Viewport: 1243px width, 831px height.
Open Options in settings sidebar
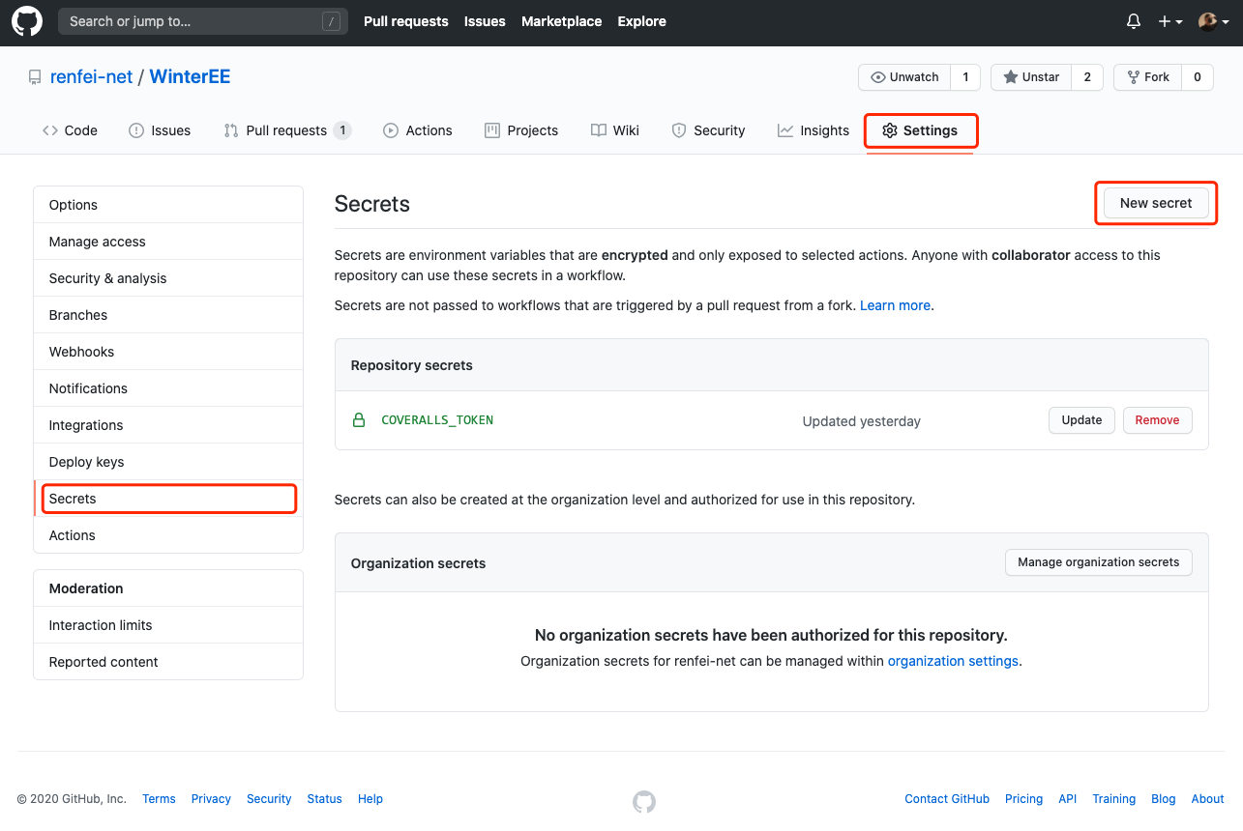168,205
